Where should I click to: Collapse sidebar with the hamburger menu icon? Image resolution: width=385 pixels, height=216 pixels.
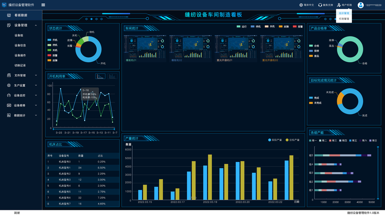tap(43, 5)
